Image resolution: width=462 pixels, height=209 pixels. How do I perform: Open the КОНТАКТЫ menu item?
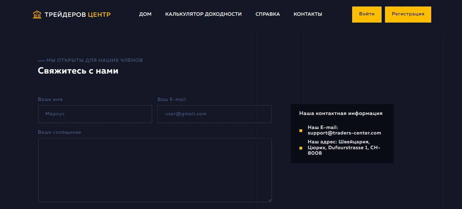click(x=308, y=14)
